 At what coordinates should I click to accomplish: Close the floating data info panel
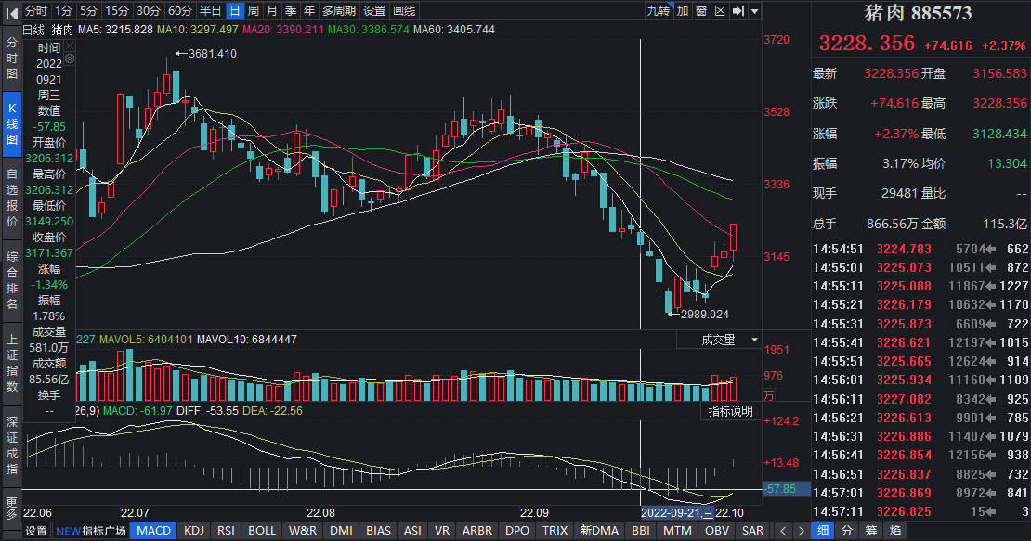coord(69,45)
